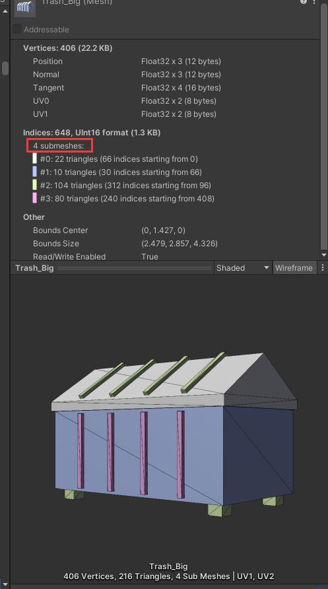Click the blue submesh #1 color swatch

34,172
